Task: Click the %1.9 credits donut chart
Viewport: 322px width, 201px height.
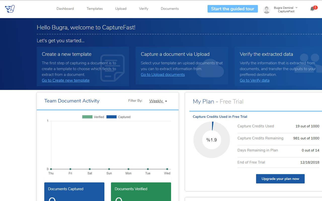Action: [212, 140]
